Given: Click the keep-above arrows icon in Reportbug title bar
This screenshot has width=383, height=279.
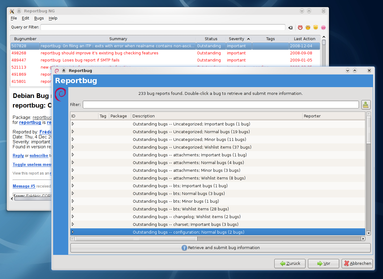Looking at the screenshot, I should point(64,70).
